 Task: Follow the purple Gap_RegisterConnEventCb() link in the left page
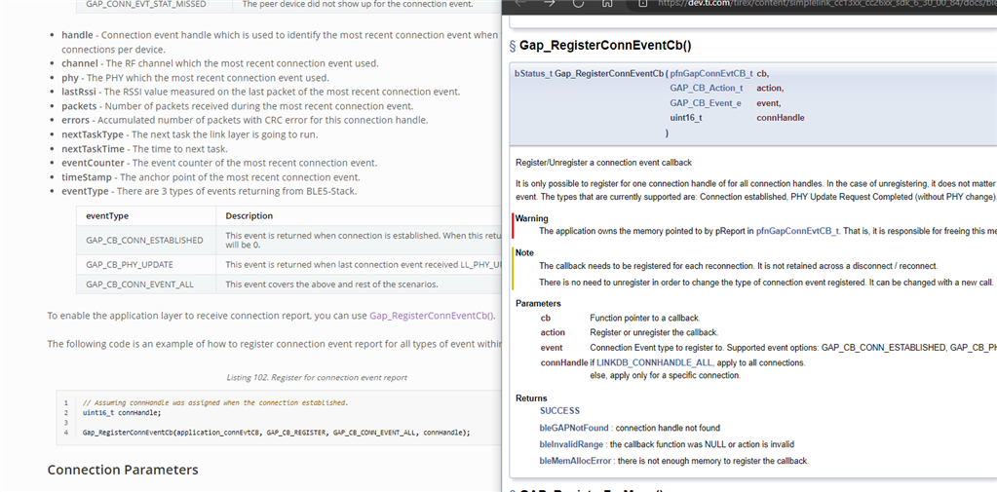pos(432,316)
